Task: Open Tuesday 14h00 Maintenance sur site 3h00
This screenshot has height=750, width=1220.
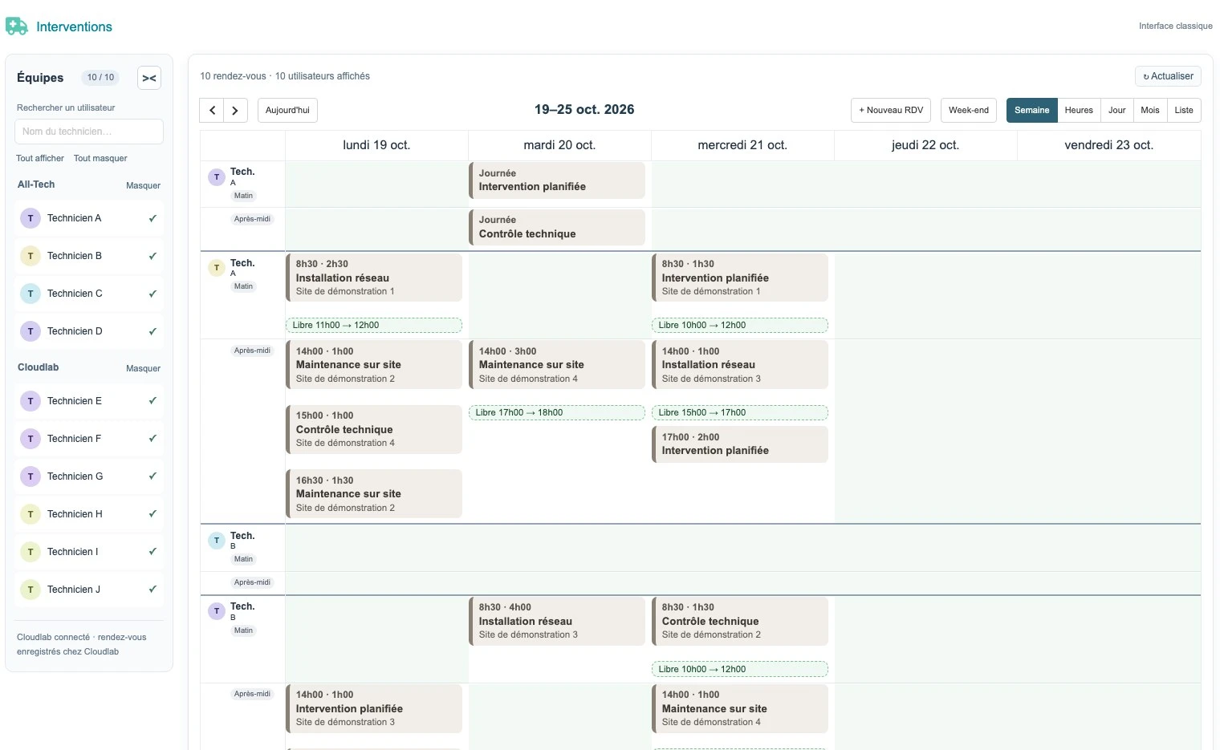Action: (557, 365)
